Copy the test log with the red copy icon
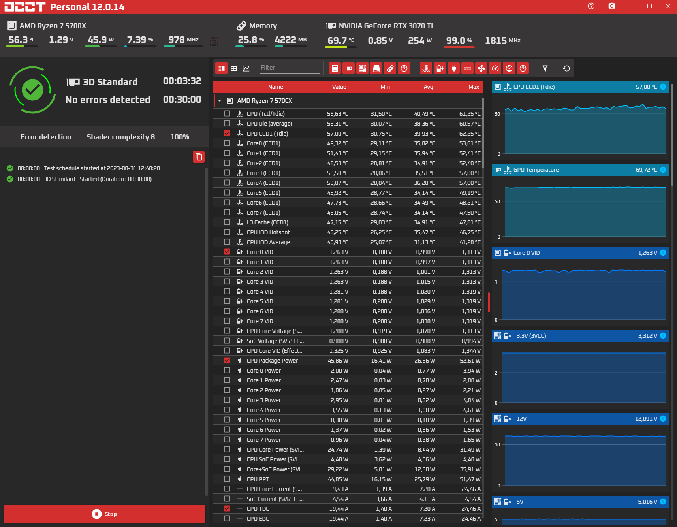Image resolution: width=677 pixels, height=527 pixels. pyautogui.click(x=199, y=157)
